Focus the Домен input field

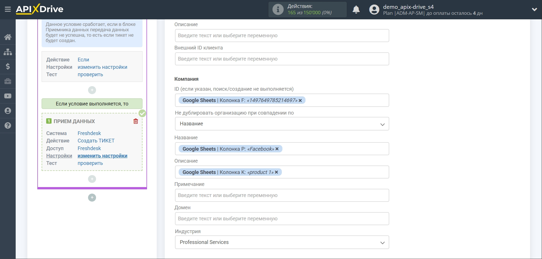[x=282, y=219]
